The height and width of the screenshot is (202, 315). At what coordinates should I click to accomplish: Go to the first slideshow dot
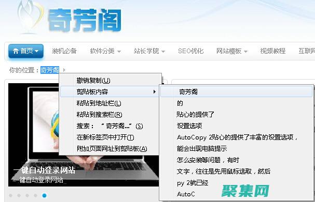click(x=11, y=195)
